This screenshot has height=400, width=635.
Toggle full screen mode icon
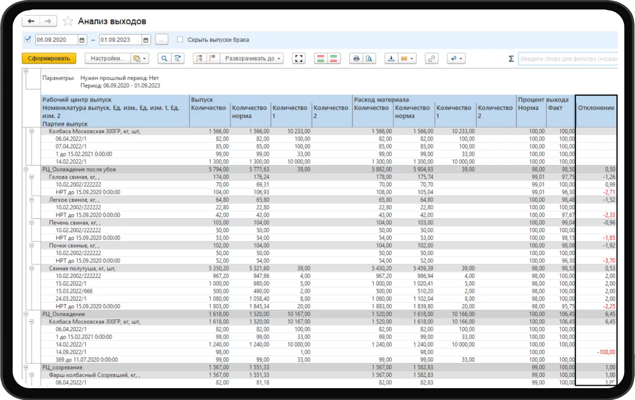(x=299, y=58)
